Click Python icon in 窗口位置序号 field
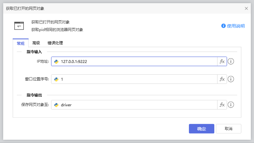Viewport: 254px width, 143px height. 56,79
